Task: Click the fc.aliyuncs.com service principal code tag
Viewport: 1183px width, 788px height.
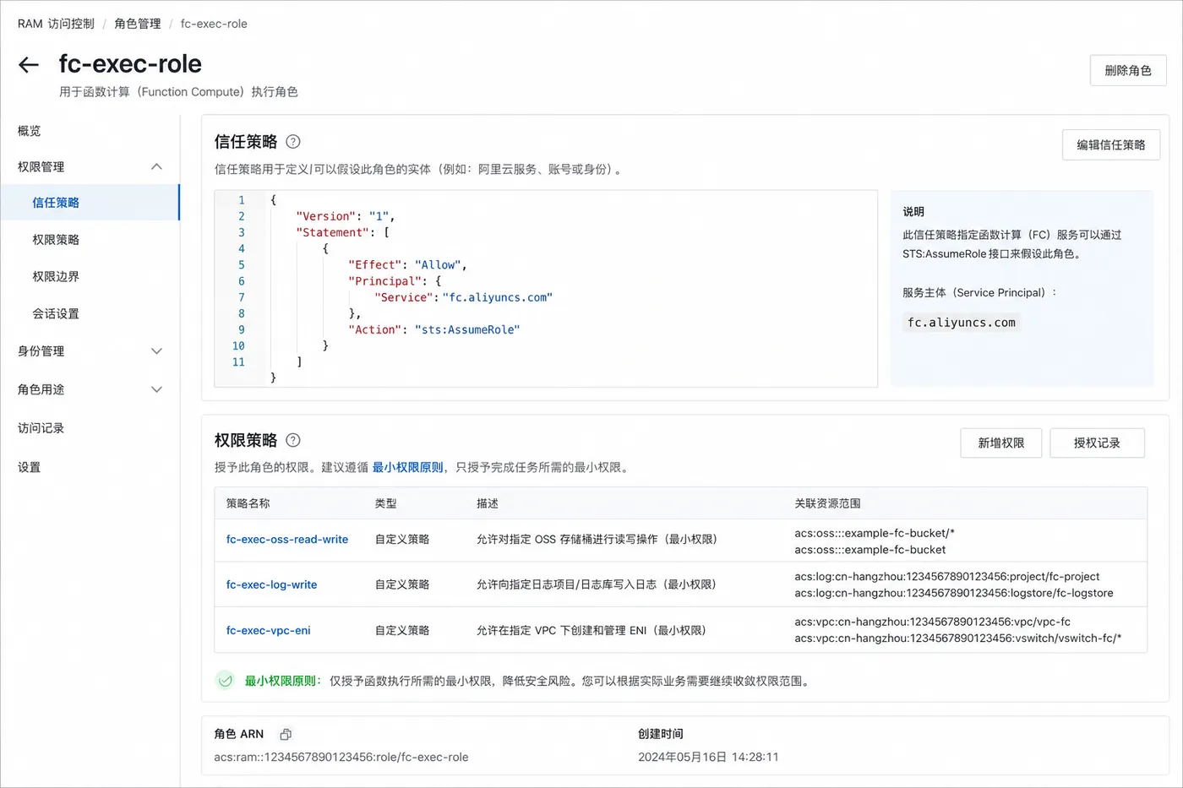Action: click(962, 323)
